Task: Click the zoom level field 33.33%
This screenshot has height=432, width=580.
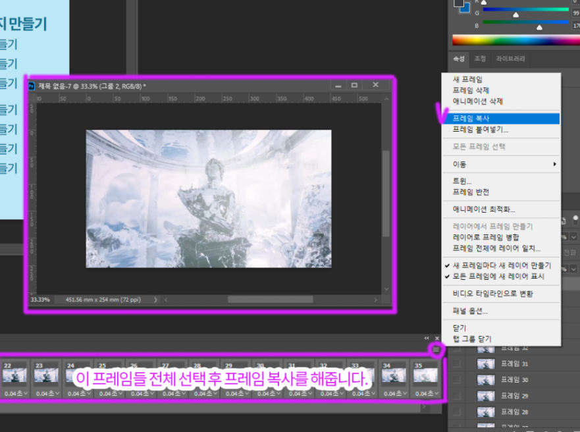Action: click(41, 300)
